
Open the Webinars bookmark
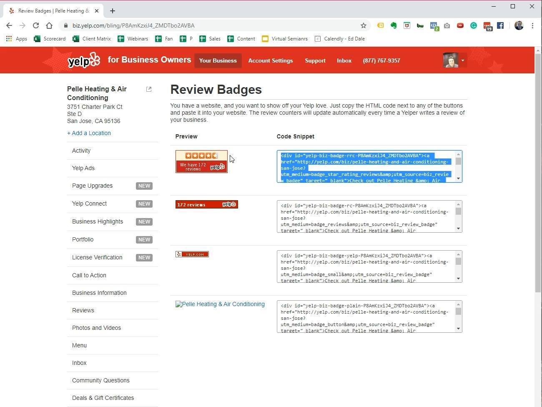click(133, 39)
